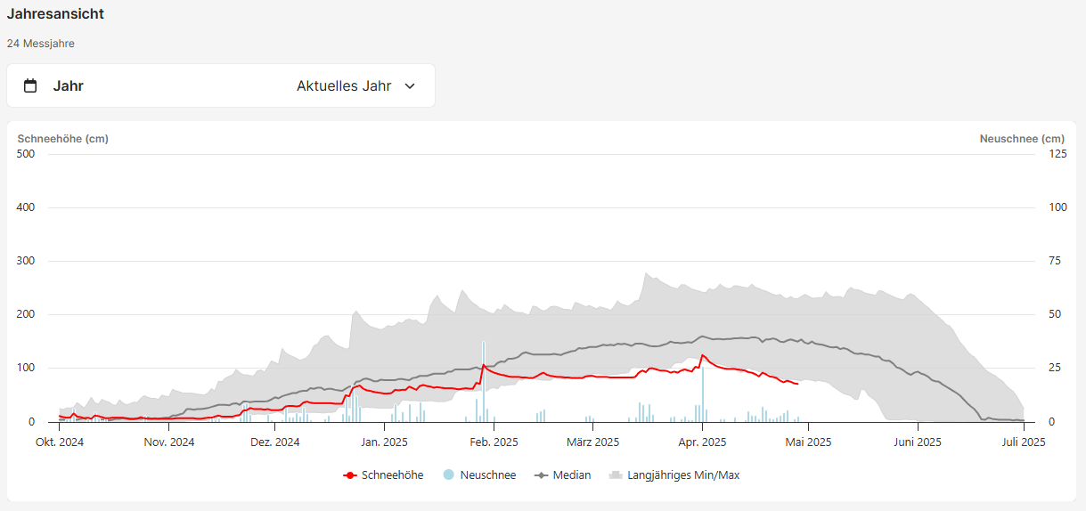Toggle Schneehöhe series via its legend label
Screen dimensions: 1086x511
[x=392, y=475]
